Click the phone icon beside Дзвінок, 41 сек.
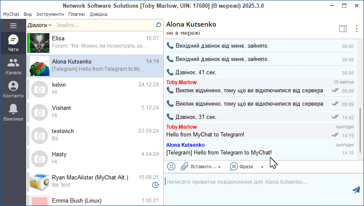 tap(170, 72)
